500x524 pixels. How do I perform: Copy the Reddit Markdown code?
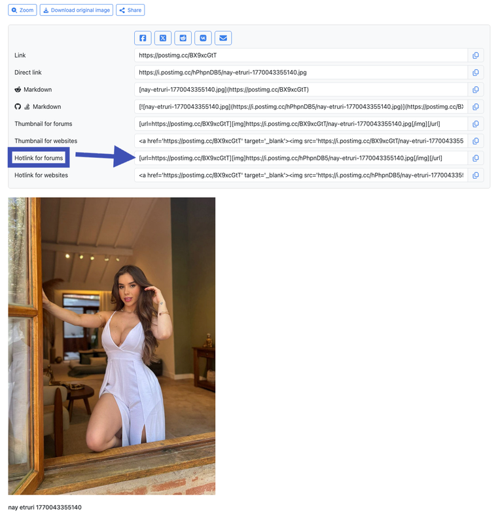476,90
